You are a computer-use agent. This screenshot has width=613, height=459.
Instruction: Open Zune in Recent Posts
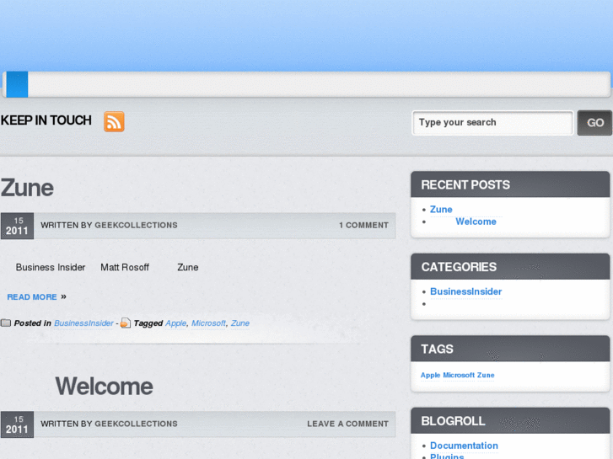click(x=441, y=210)
